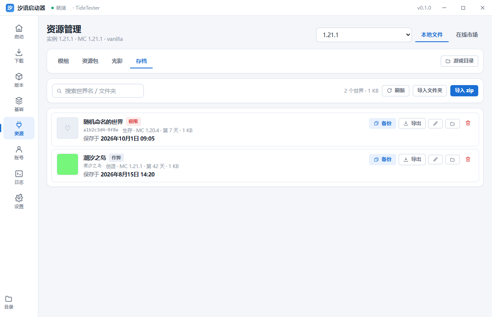Go to the 下载 download section
Screen dimensions: 492x317
(19, 56)
